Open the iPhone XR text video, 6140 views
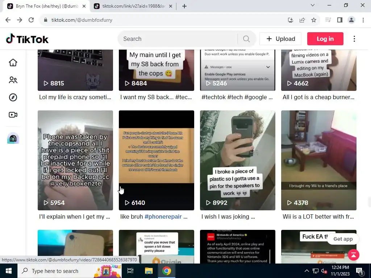The width and height of the screenshot is (371, 278). coord(157,160)
